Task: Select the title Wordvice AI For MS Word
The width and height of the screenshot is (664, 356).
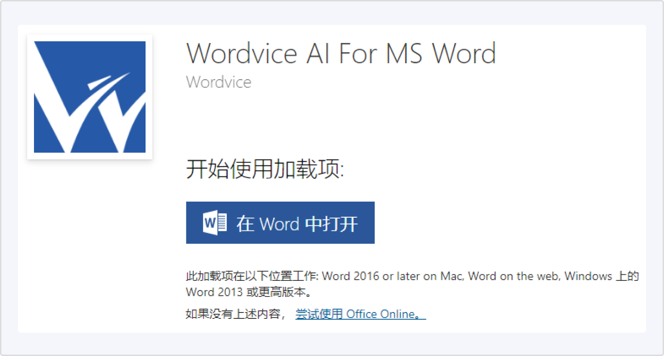Action: point(340,53)
